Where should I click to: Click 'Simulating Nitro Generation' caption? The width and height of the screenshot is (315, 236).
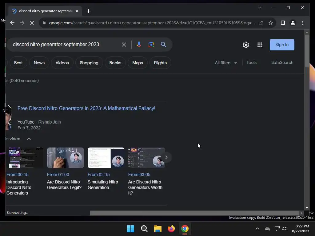coord(103,185)
